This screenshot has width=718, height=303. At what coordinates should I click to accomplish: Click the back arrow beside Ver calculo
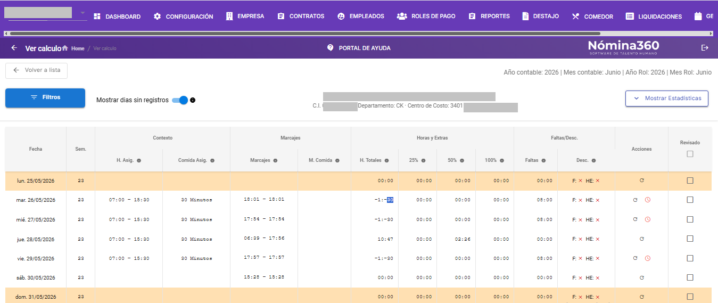pos(14,48)
